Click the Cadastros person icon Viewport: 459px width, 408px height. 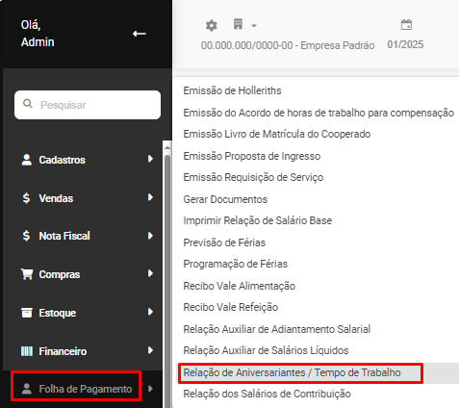(27, 160)
